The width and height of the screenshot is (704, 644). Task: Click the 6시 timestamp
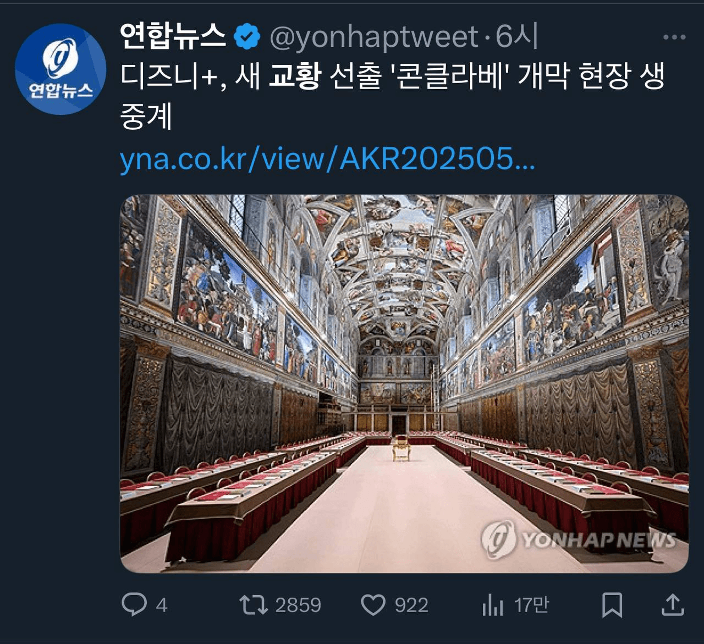[516, 36]
